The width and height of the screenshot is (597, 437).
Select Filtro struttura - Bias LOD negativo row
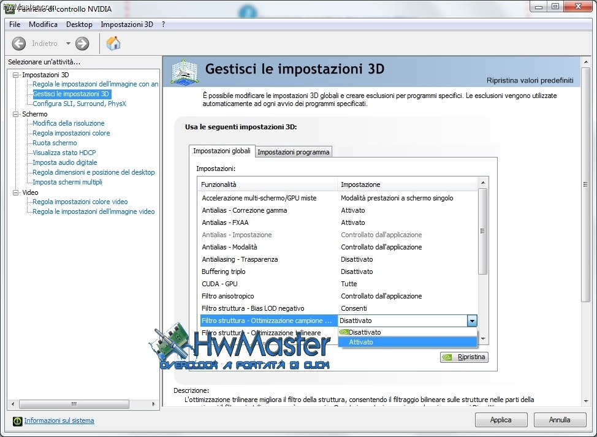(x=338, y=308)
